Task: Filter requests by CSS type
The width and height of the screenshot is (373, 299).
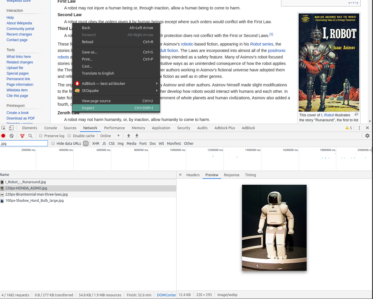Action: point(112,144)
